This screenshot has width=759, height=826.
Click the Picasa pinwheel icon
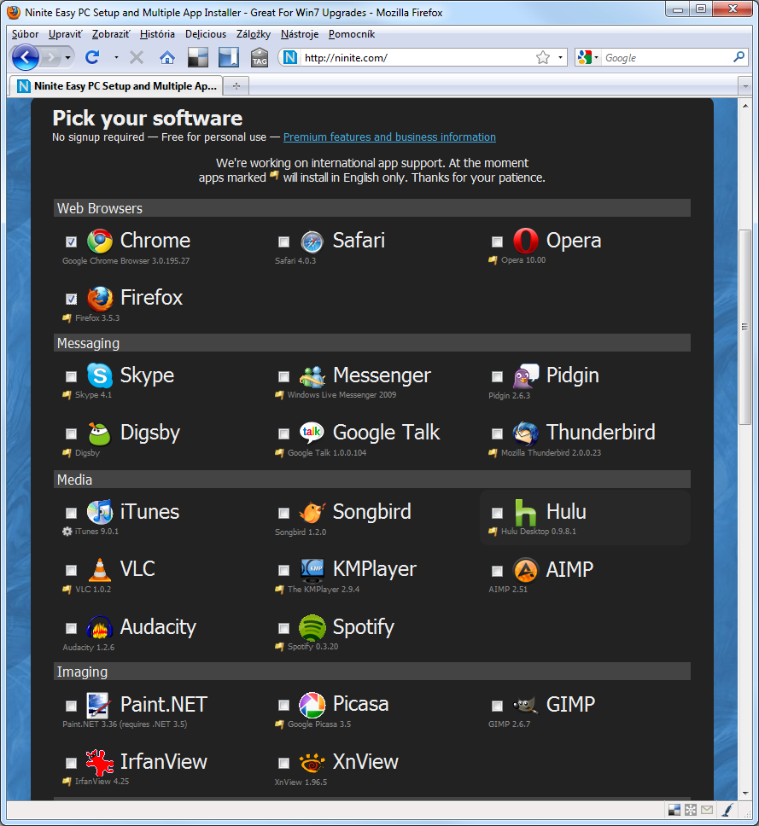point(312,705)
